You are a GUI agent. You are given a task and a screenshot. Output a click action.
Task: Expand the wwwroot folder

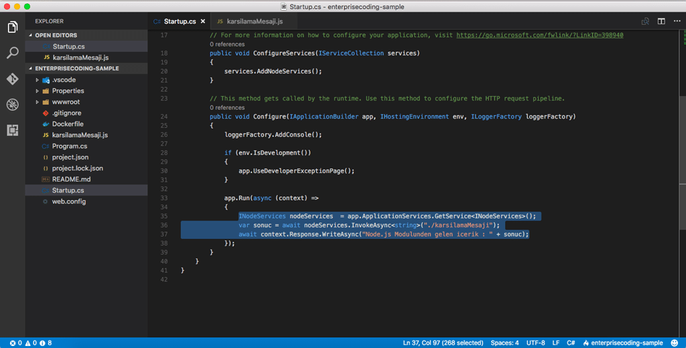pos(38,102)
